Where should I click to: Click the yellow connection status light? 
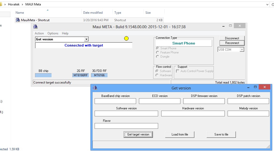point(126,38)
